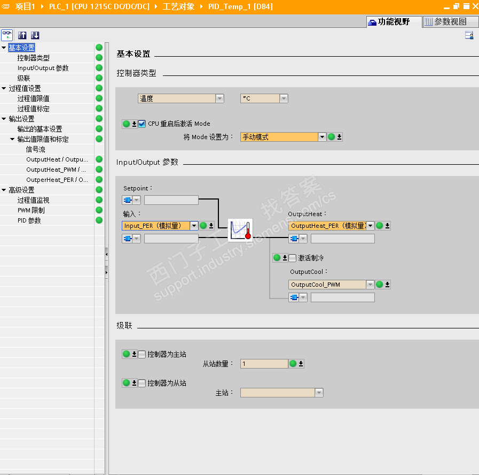Select OutputHeat_PWM entry in tree
Screen dimensions: 479x475
point(56,169)
